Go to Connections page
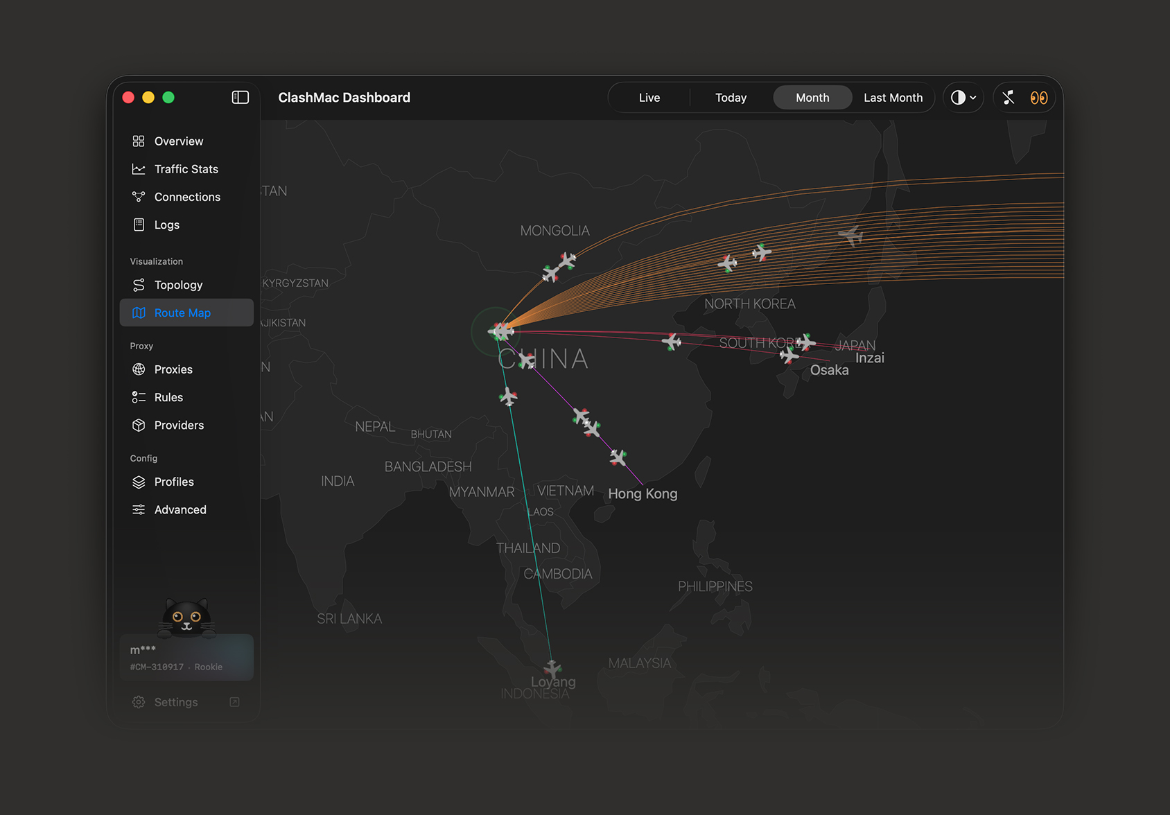This screenshot has height=815, width=1170. tap(186, 197)
